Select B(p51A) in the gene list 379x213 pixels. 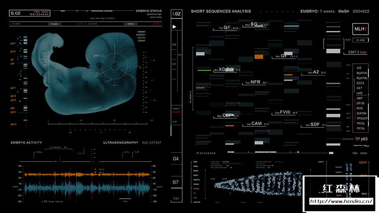362,73
